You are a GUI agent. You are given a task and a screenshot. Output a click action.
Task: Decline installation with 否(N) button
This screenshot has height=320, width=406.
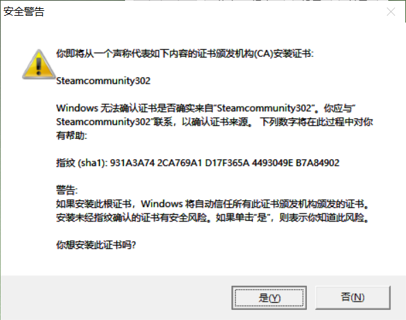click(353, 297)
